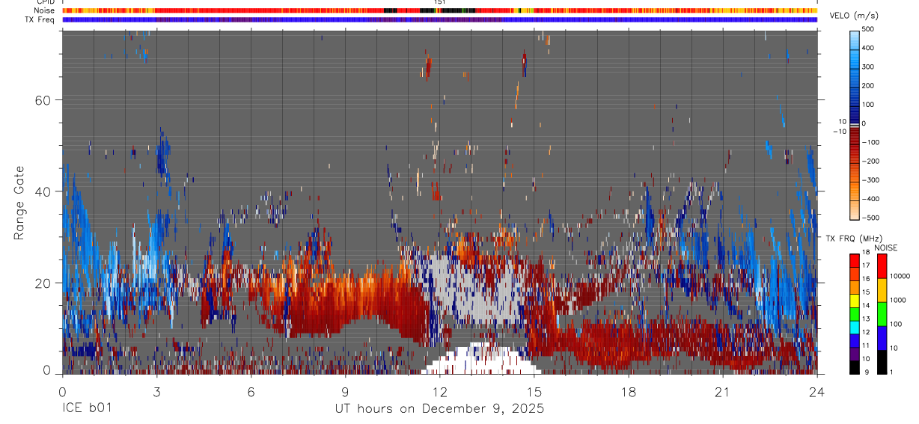This screenshot has width=919, height=424.
Task: Click hour tick '3' on the time axis
Action: (156, 392)
